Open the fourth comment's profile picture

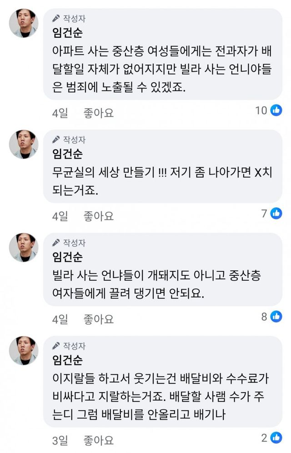[24, 350]
